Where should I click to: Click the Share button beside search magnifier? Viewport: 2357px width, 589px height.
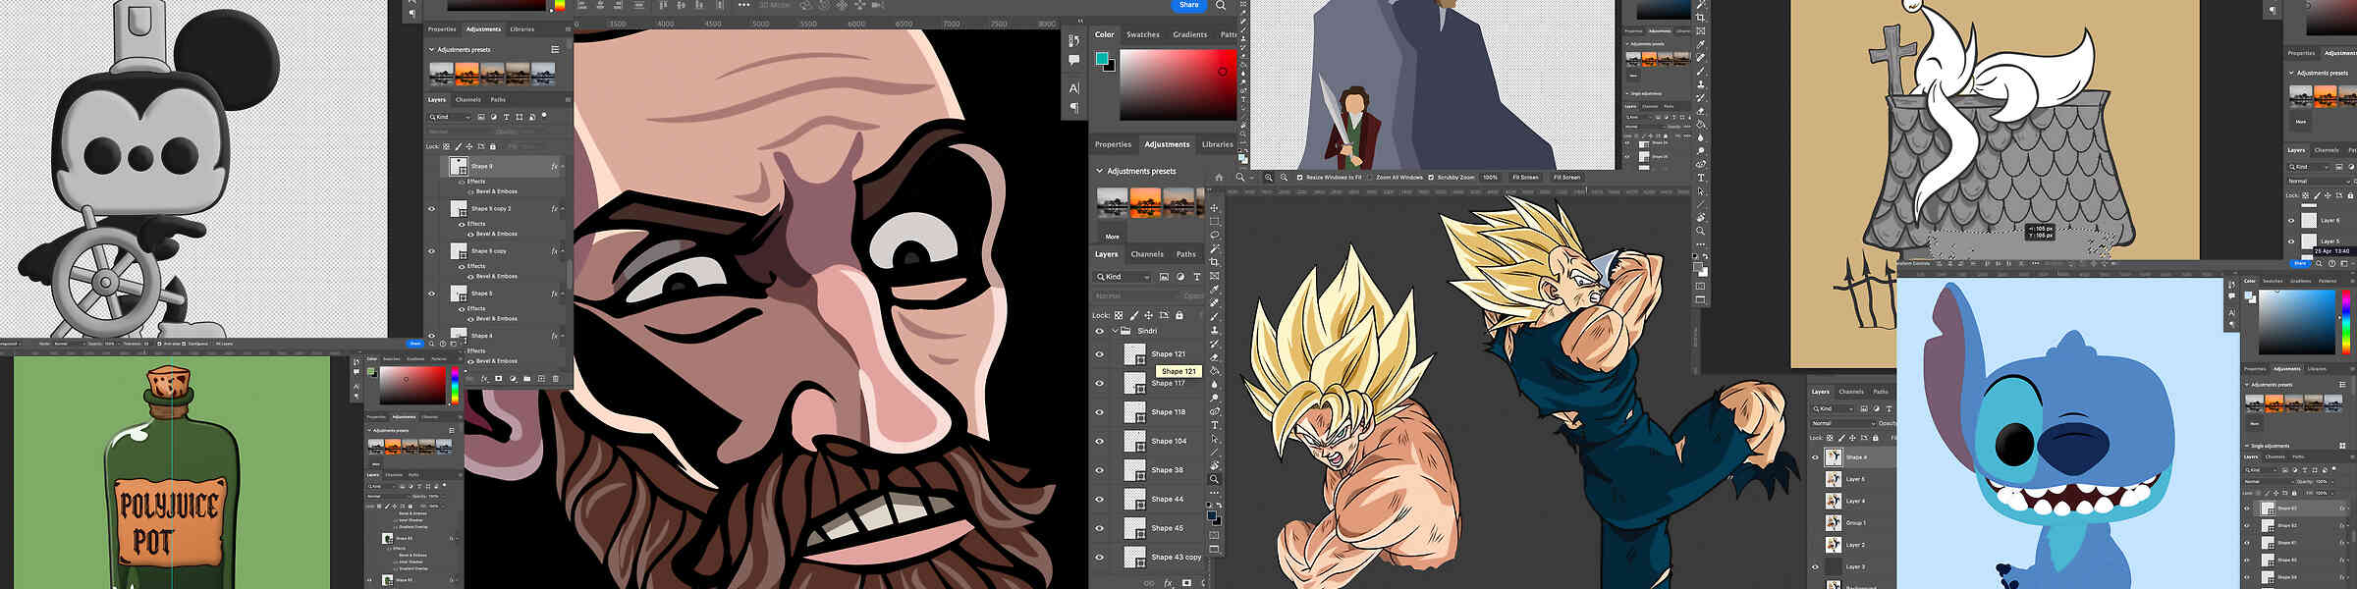1189,5
